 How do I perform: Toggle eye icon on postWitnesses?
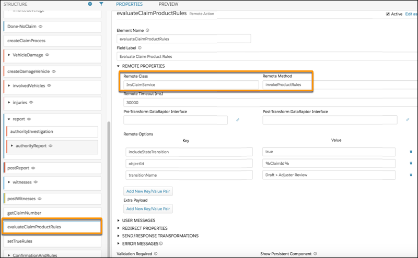coord(40,199)
